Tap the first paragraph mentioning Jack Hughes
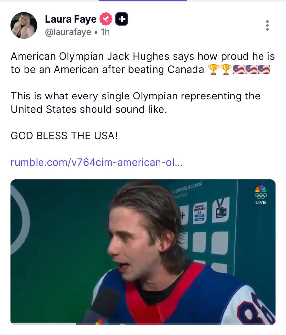Viewport: 286px width, 335px height. pyautogui.click(x=143, y=63)
